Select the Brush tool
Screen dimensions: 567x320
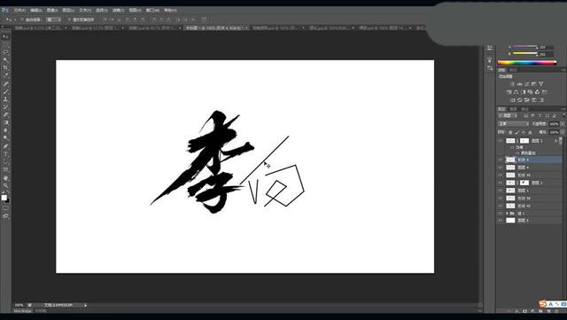tap(5, 91)
